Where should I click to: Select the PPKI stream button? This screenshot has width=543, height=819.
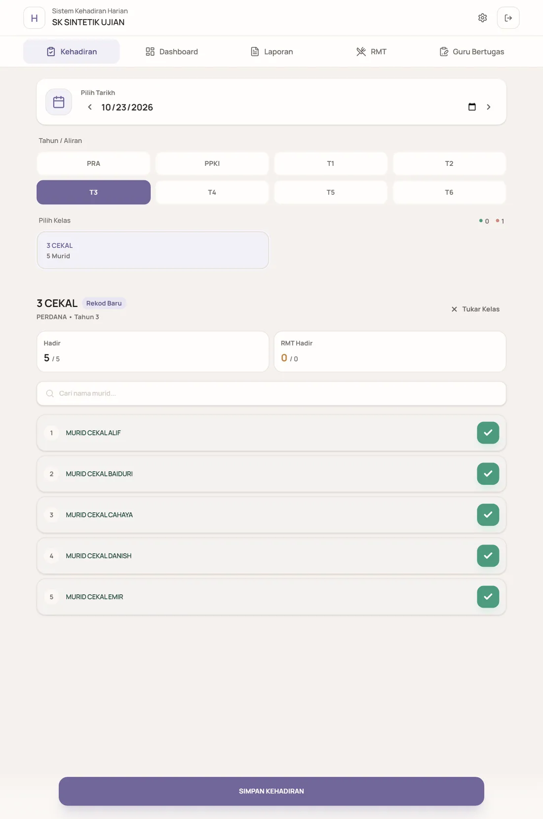212,163
